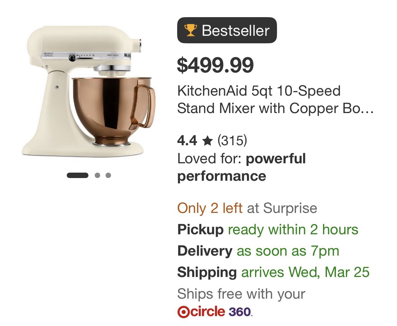Select the first carousel indicator pill
397x326 pixels.
point(78,175)
